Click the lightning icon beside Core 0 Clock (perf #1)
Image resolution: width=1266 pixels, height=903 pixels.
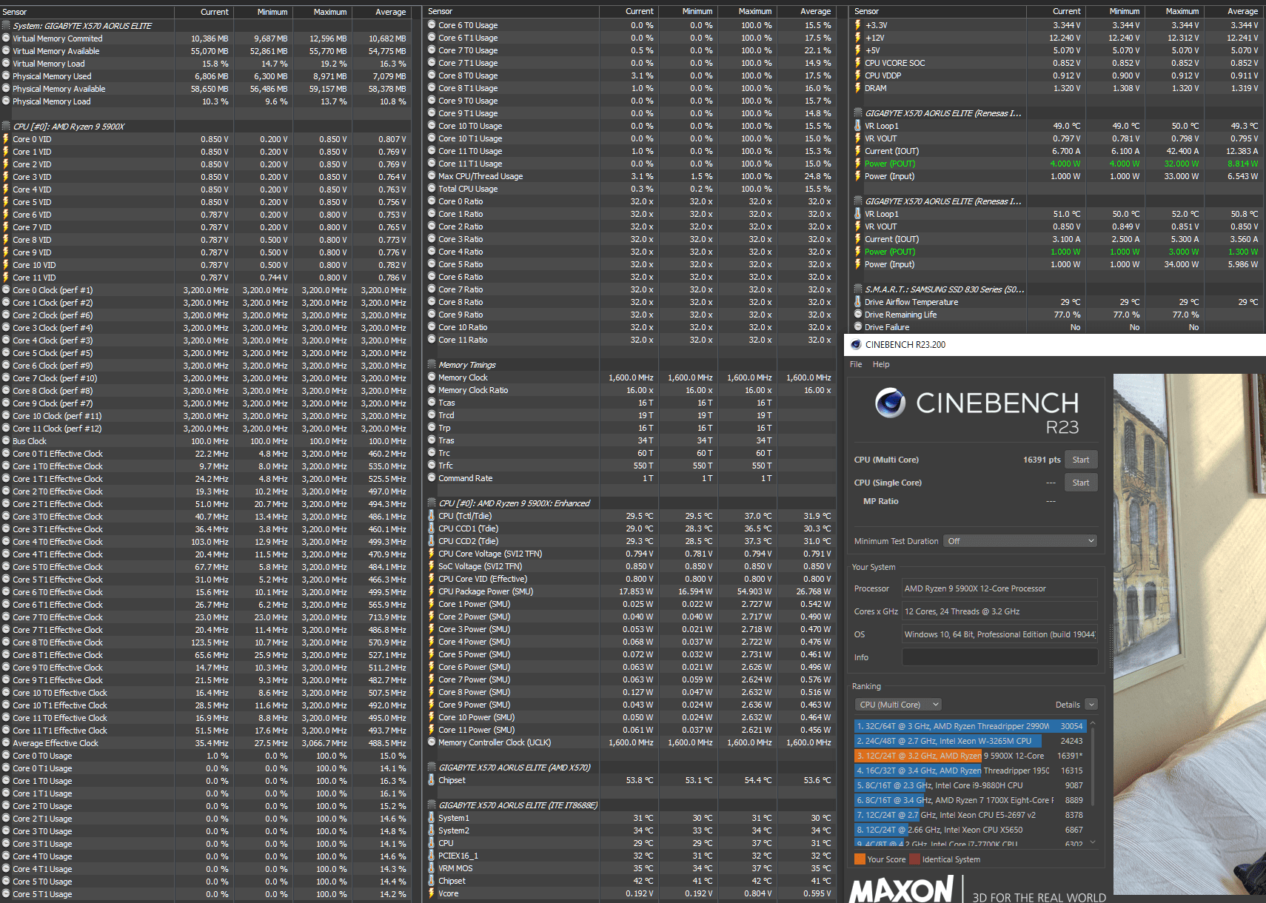6,290
